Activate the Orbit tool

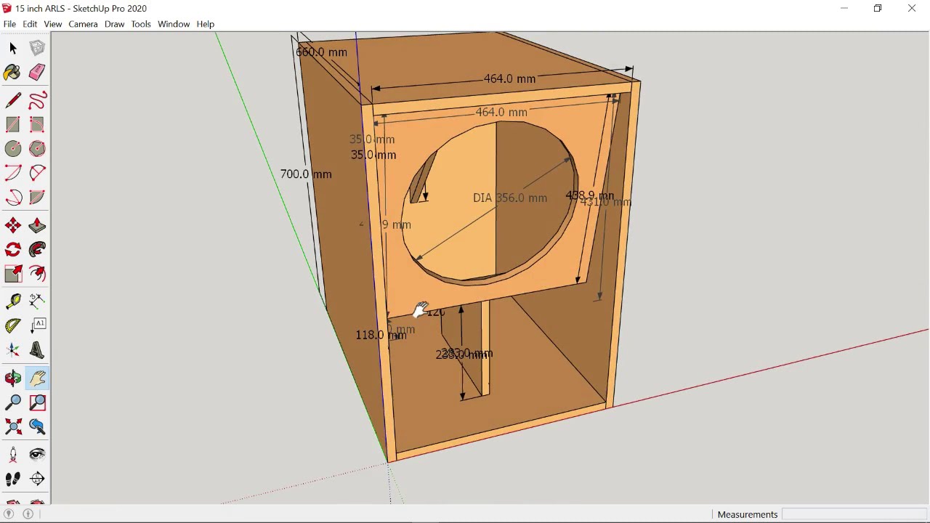click(13, 378)
